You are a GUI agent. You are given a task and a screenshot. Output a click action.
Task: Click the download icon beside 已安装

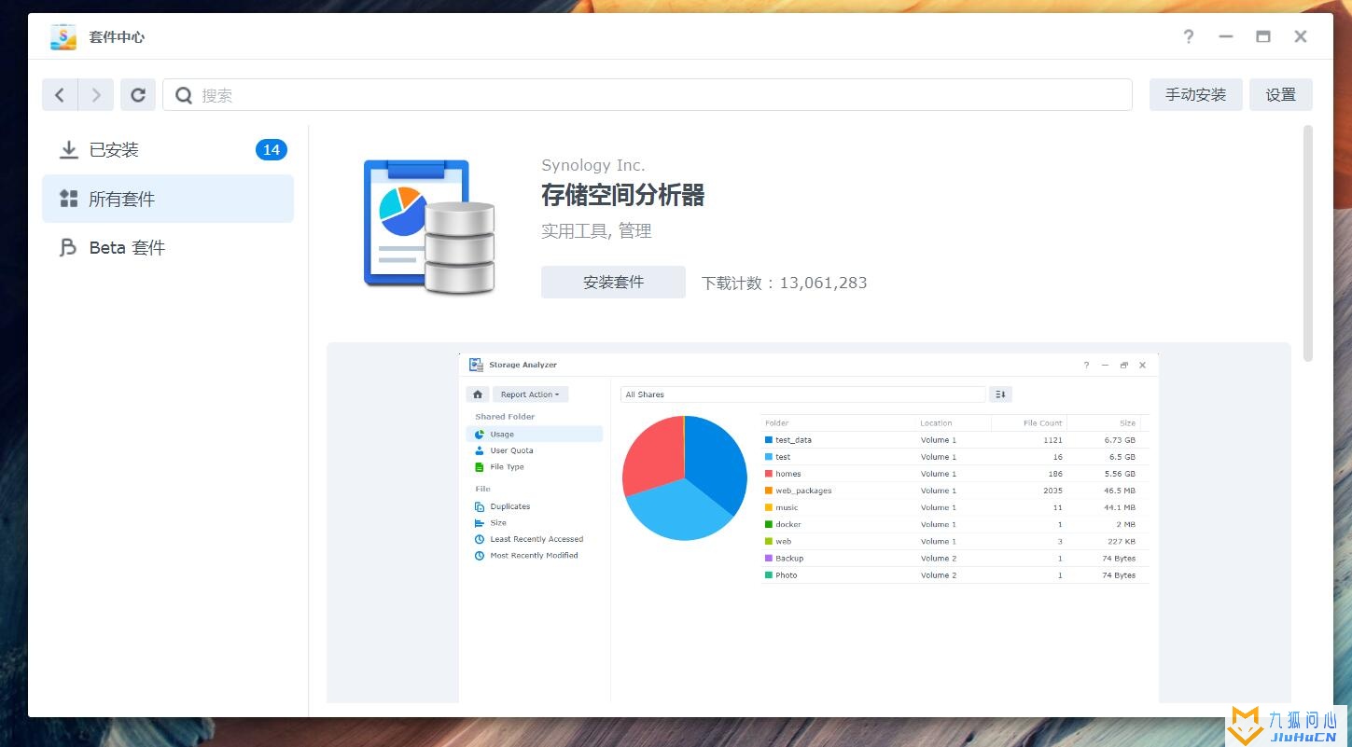[68, 149]
